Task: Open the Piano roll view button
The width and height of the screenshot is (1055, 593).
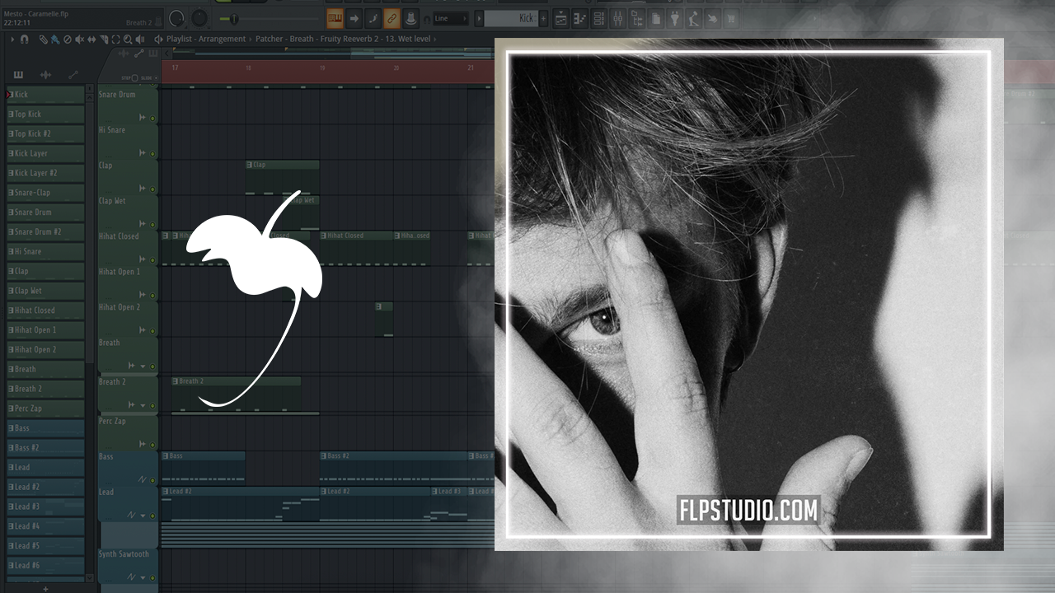Action: pos(579,18)
